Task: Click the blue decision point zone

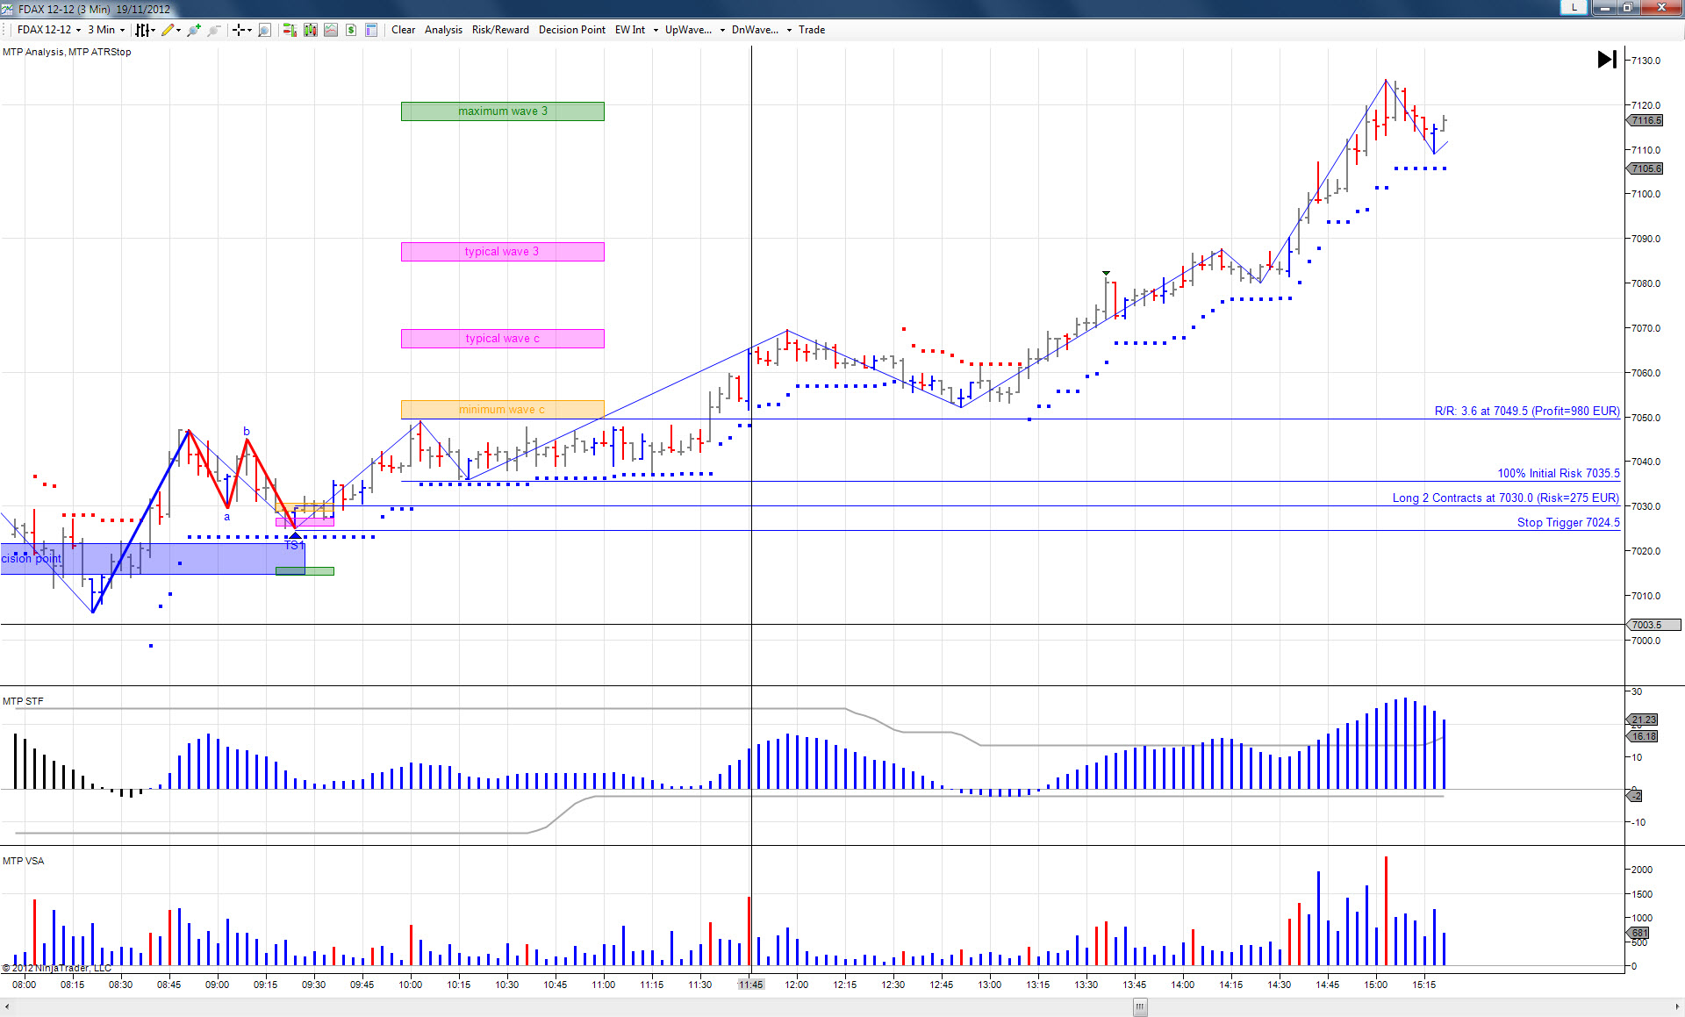Action: (153, 559)
